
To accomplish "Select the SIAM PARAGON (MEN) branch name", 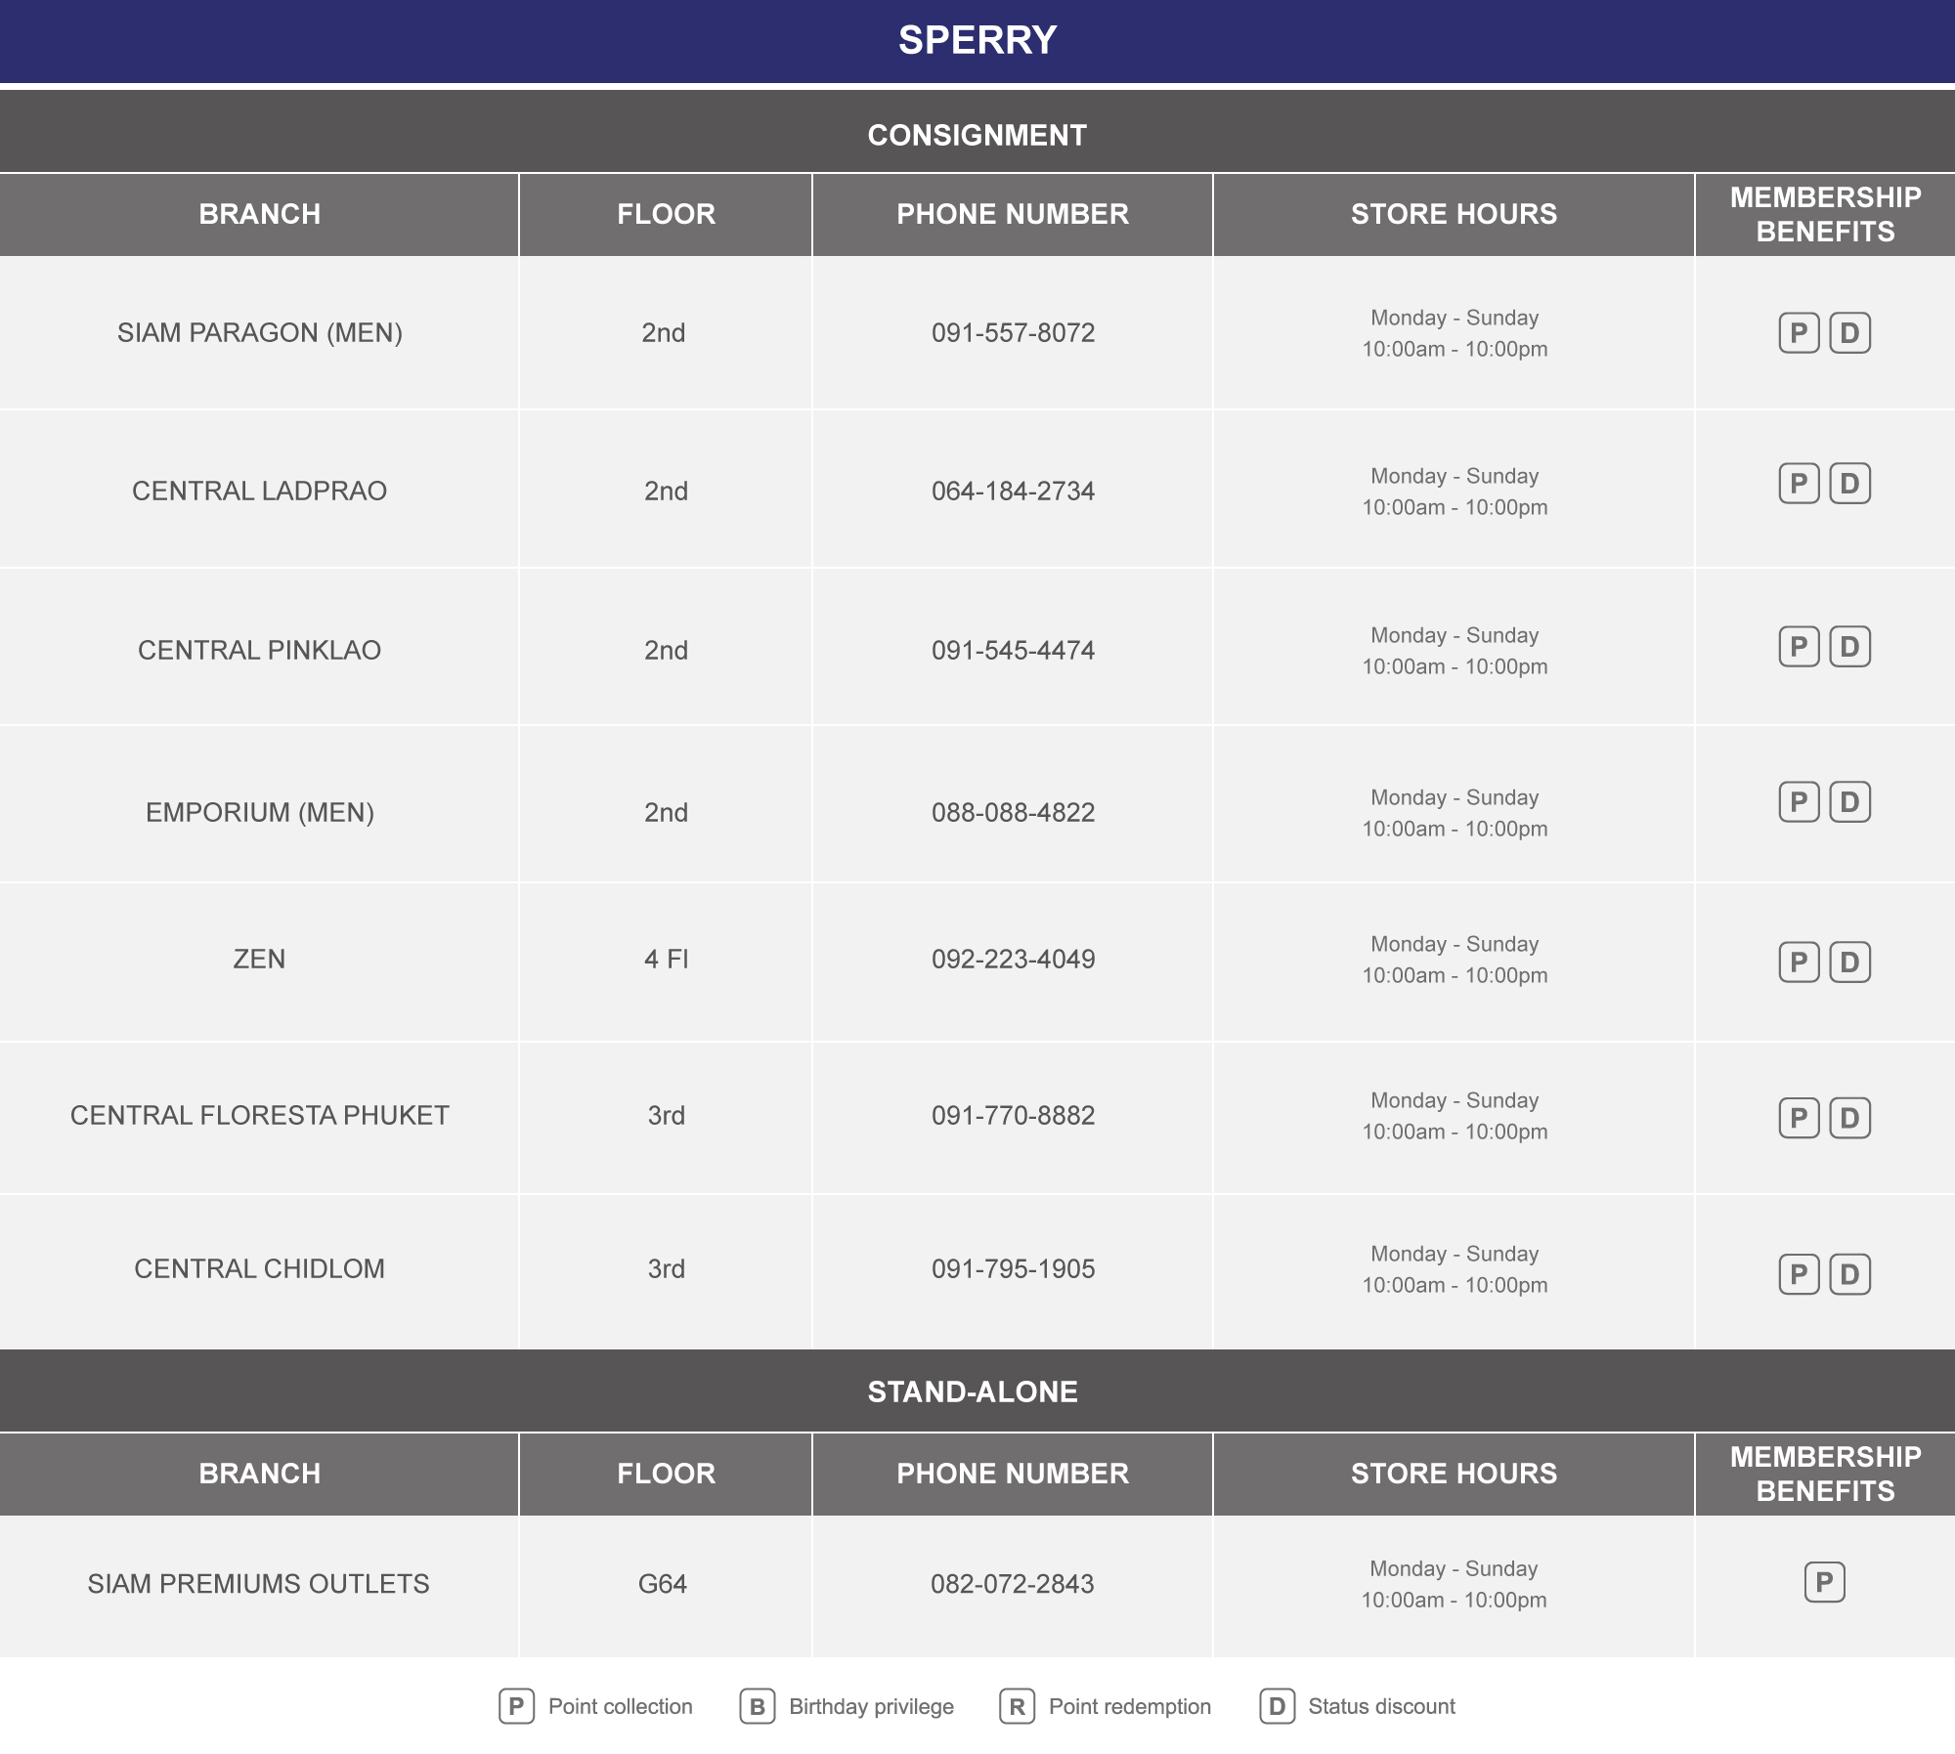I will click(260, 333).
